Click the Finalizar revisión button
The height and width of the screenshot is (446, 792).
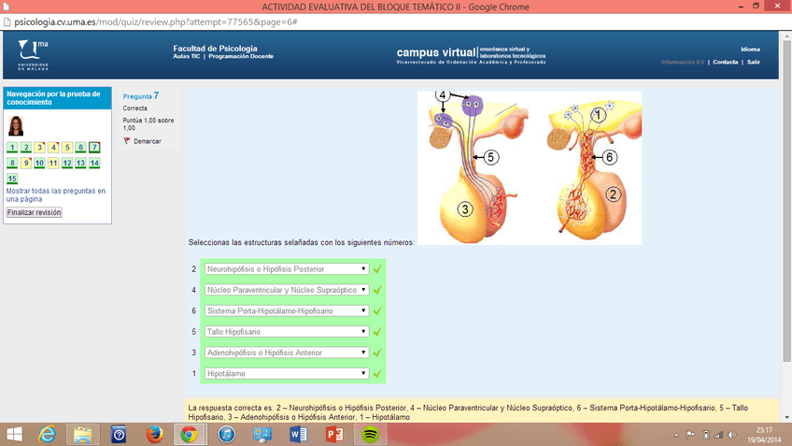(x=34, y=212)
